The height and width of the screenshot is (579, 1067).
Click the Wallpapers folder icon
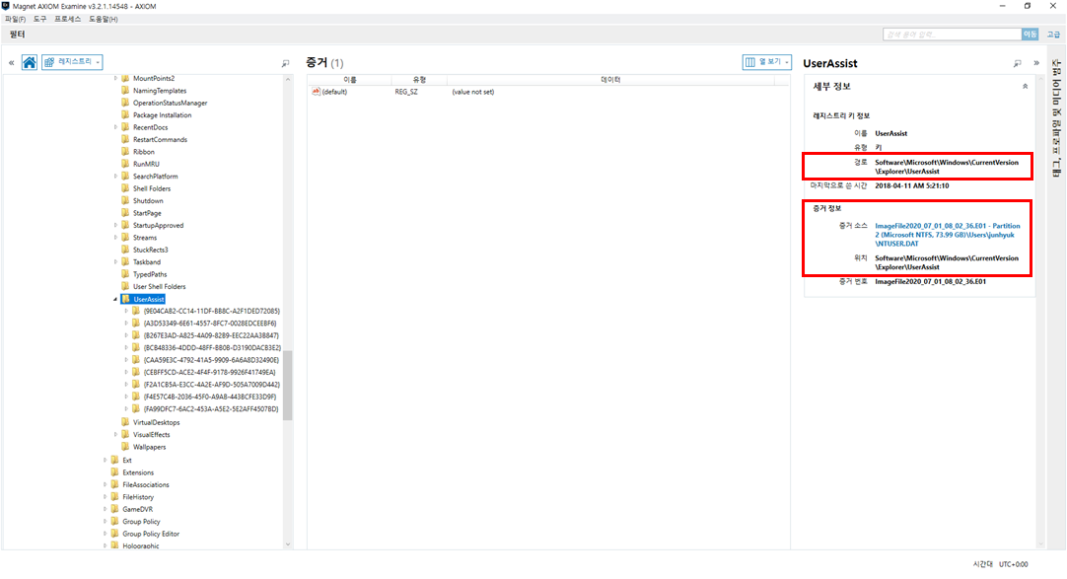(x=125, y=447)
